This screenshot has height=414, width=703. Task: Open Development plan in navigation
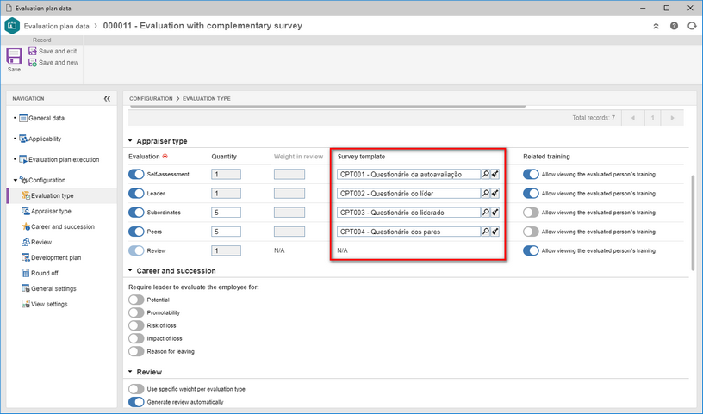click(x=51, y=257)
